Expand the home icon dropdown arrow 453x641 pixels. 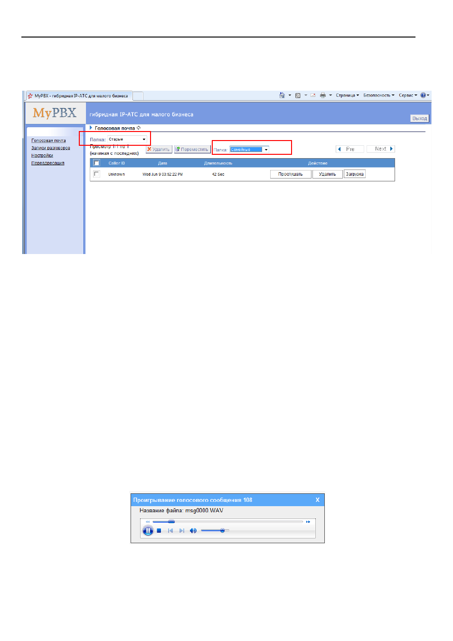pyautogui.click(x=290, y=95)
